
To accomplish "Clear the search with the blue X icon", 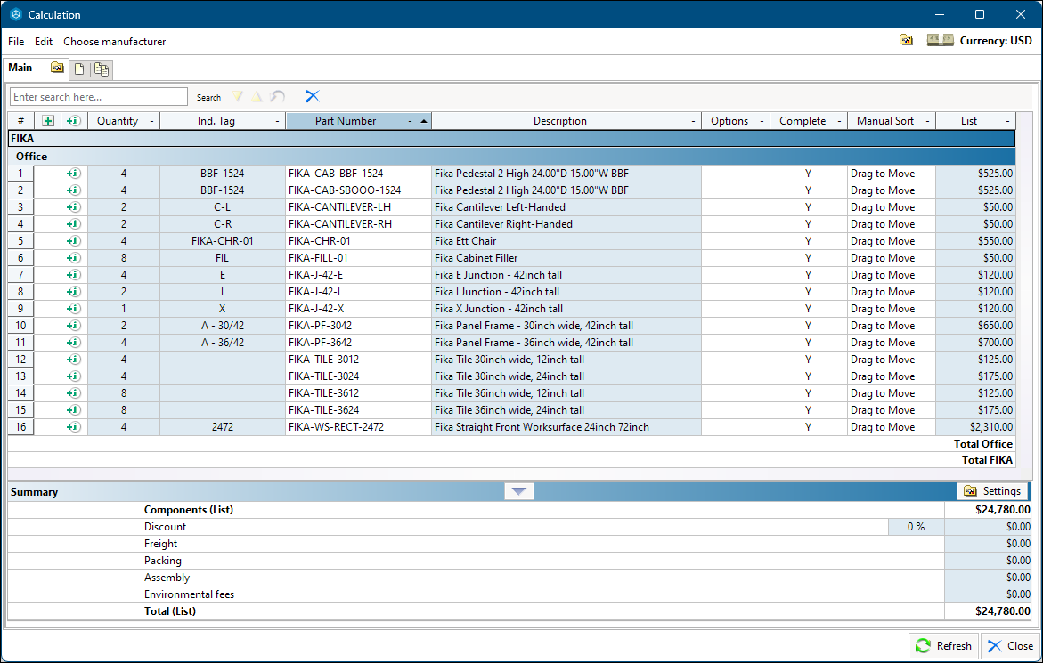I will pyautogui.click(x=312, y=96).
